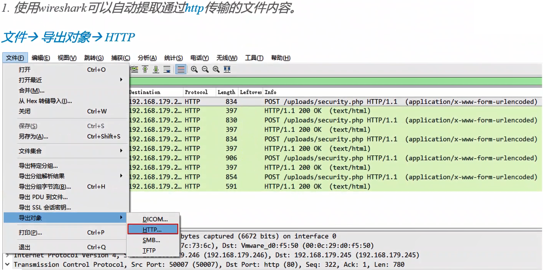543x270 pixels.
Task: Click the Destination column header
Action: 156,92
